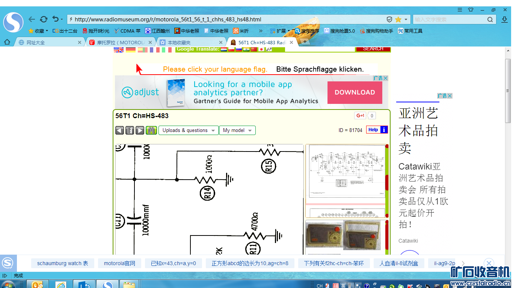Select the UK/US English language flag
Screen dimensions: 513x288
[119, 49]
